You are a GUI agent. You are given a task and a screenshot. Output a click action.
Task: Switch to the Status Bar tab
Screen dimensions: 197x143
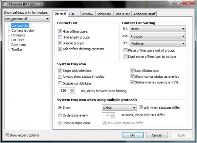122,14
